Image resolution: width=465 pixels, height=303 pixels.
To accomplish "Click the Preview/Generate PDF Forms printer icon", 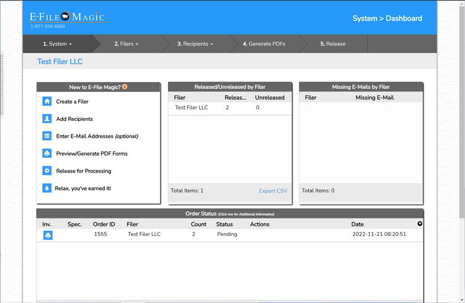I will [x=47, y=153].
